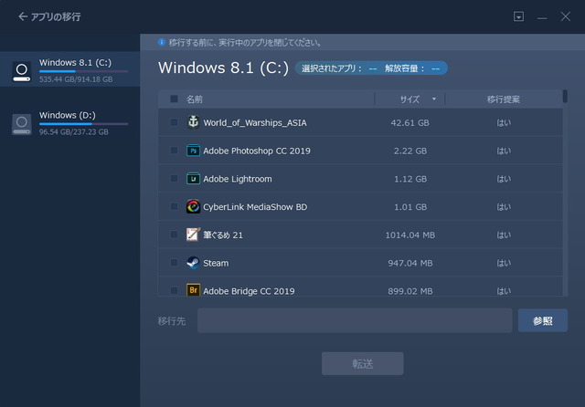Click the Lightroom Lr icon

tap(193, 179)
